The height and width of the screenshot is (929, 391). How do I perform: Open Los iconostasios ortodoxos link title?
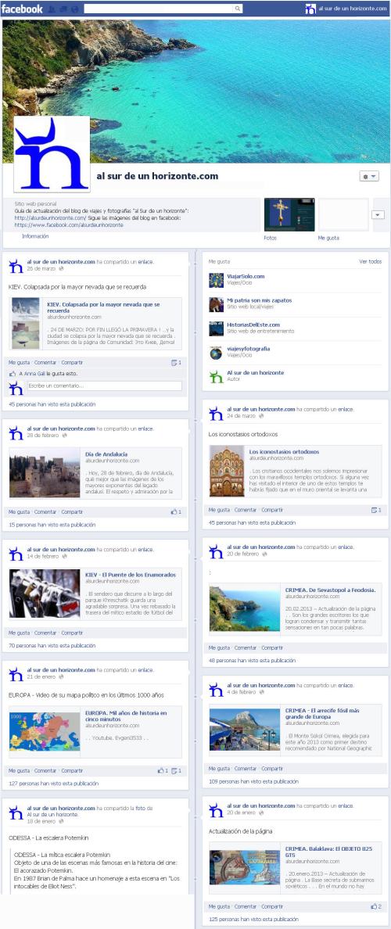[285, 452]
